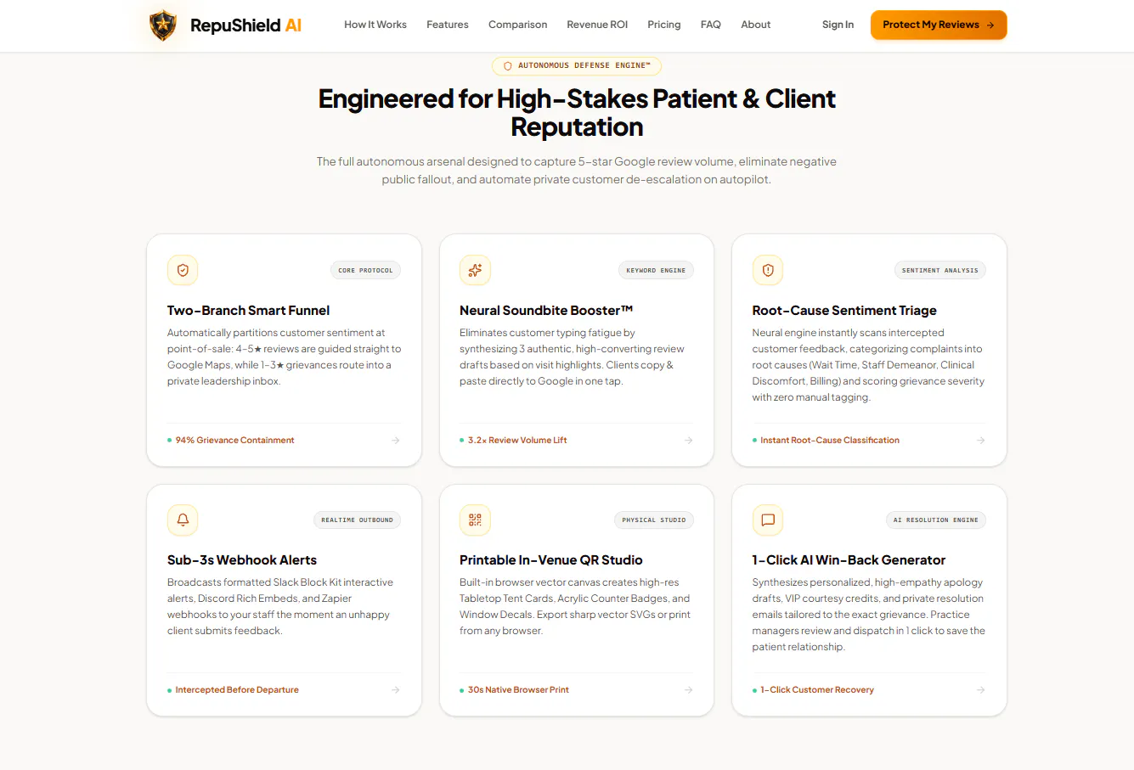
Task: Click the CORE PROTOCOL tag
Action: coord(365,270)
